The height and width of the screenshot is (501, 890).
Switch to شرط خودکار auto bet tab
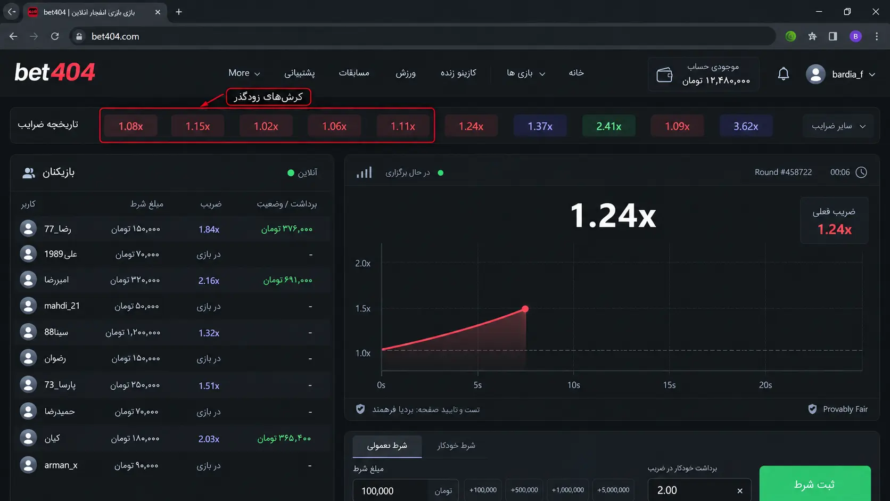(x=456, y=446)
